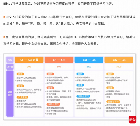Click the 'G5 — G6' column header
The image size is (140, 126).
coord(119,60)
